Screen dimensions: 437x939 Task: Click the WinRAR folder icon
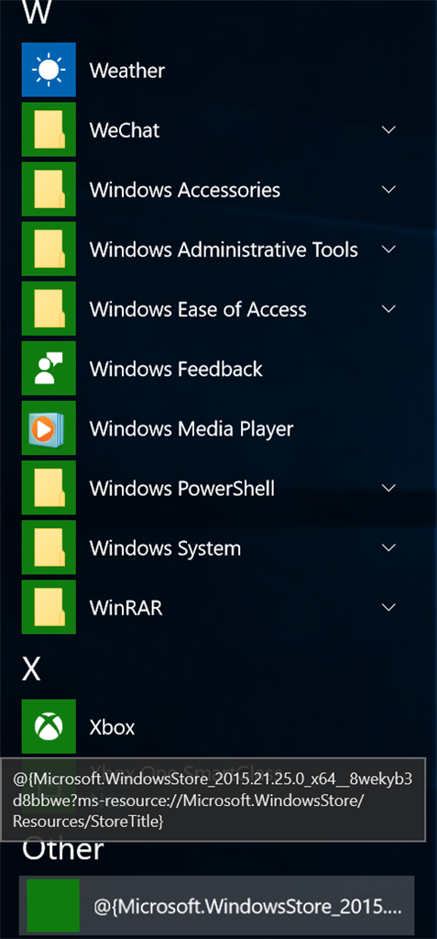pos(49,607)
